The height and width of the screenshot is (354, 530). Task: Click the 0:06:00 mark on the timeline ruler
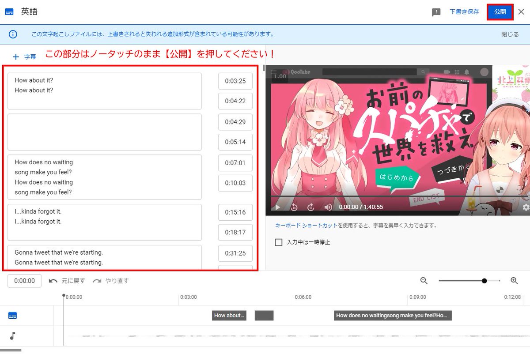[303, 297]
